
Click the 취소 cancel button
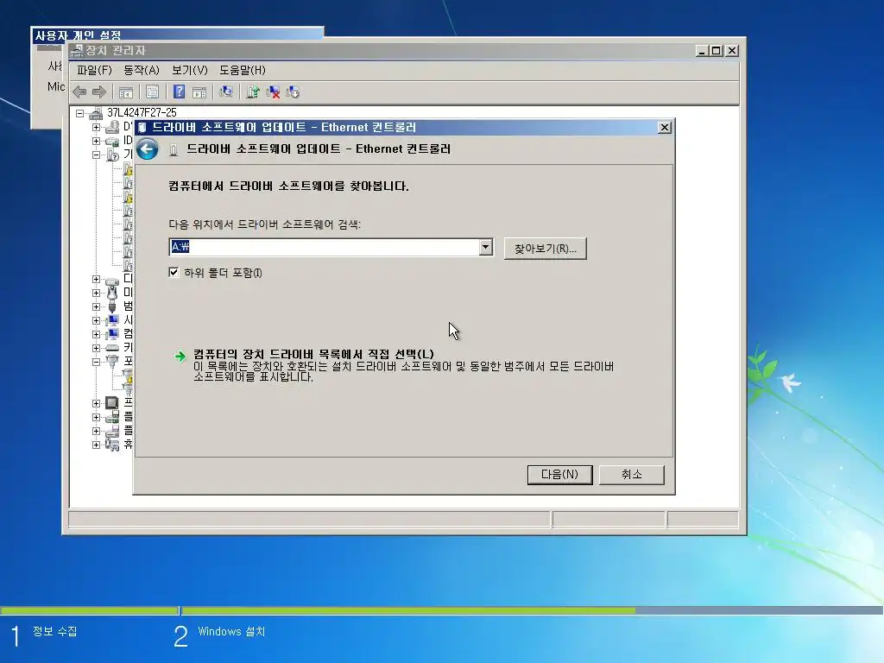[631, 475]
